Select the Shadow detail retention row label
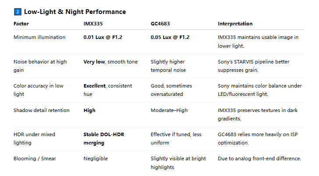 point(42,110)
